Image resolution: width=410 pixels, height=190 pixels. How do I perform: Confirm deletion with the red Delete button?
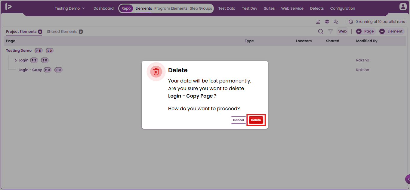[256, 120]
